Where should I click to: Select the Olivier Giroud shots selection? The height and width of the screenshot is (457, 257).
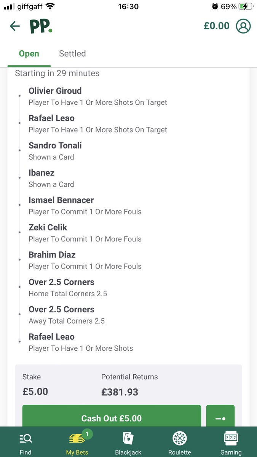(x=98, y=96)
